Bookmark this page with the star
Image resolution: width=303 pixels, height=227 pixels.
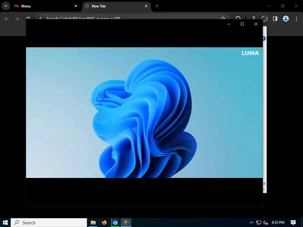tap(223, 18)
